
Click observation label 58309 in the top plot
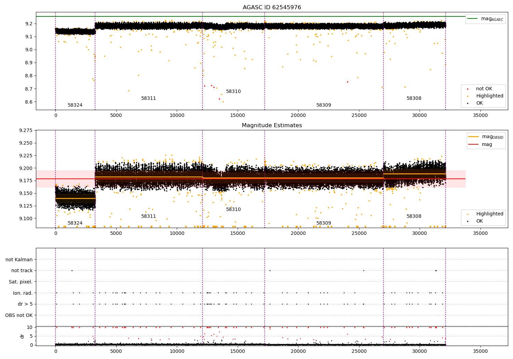(x=324, y=105)
